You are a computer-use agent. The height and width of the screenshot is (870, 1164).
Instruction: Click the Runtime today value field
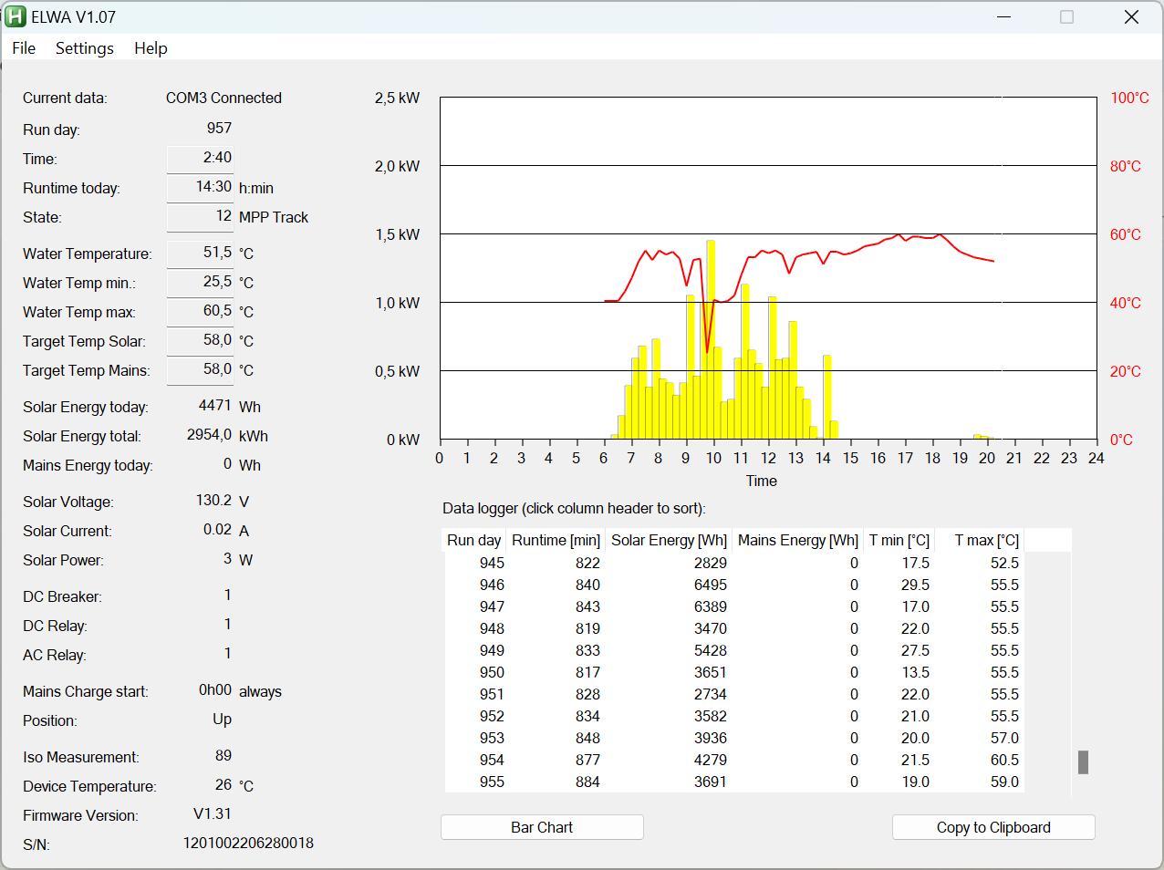tap(201, 187)
